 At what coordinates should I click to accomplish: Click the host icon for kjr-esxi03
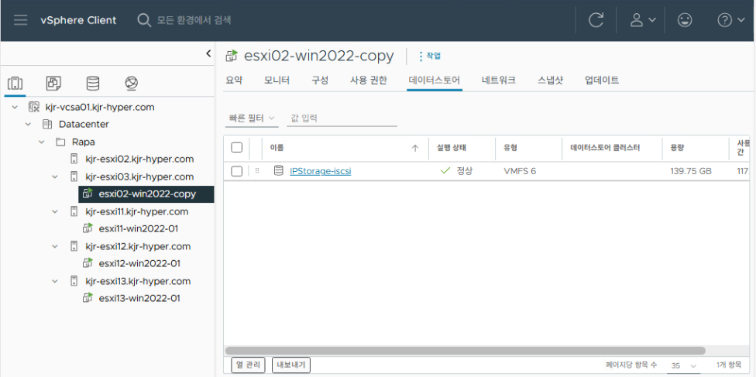pos(74,177)
